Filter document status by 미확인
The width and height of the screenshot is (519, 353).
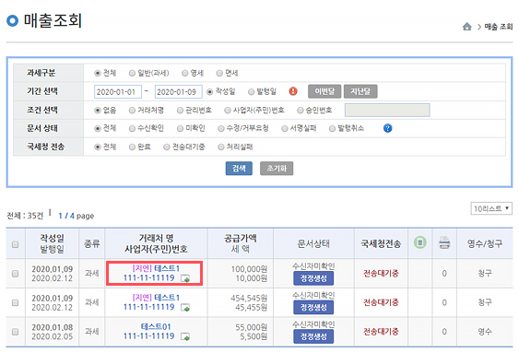(x=180, y=128)
